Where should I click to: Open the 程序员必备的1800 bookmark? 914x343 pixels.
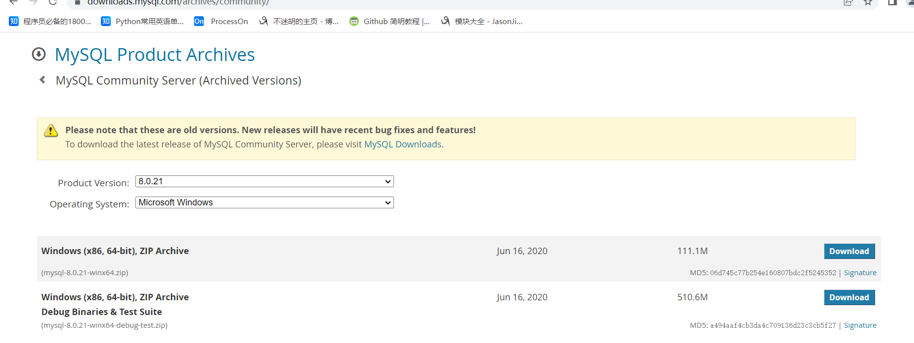pyautogui.click(x=50, y=21)
